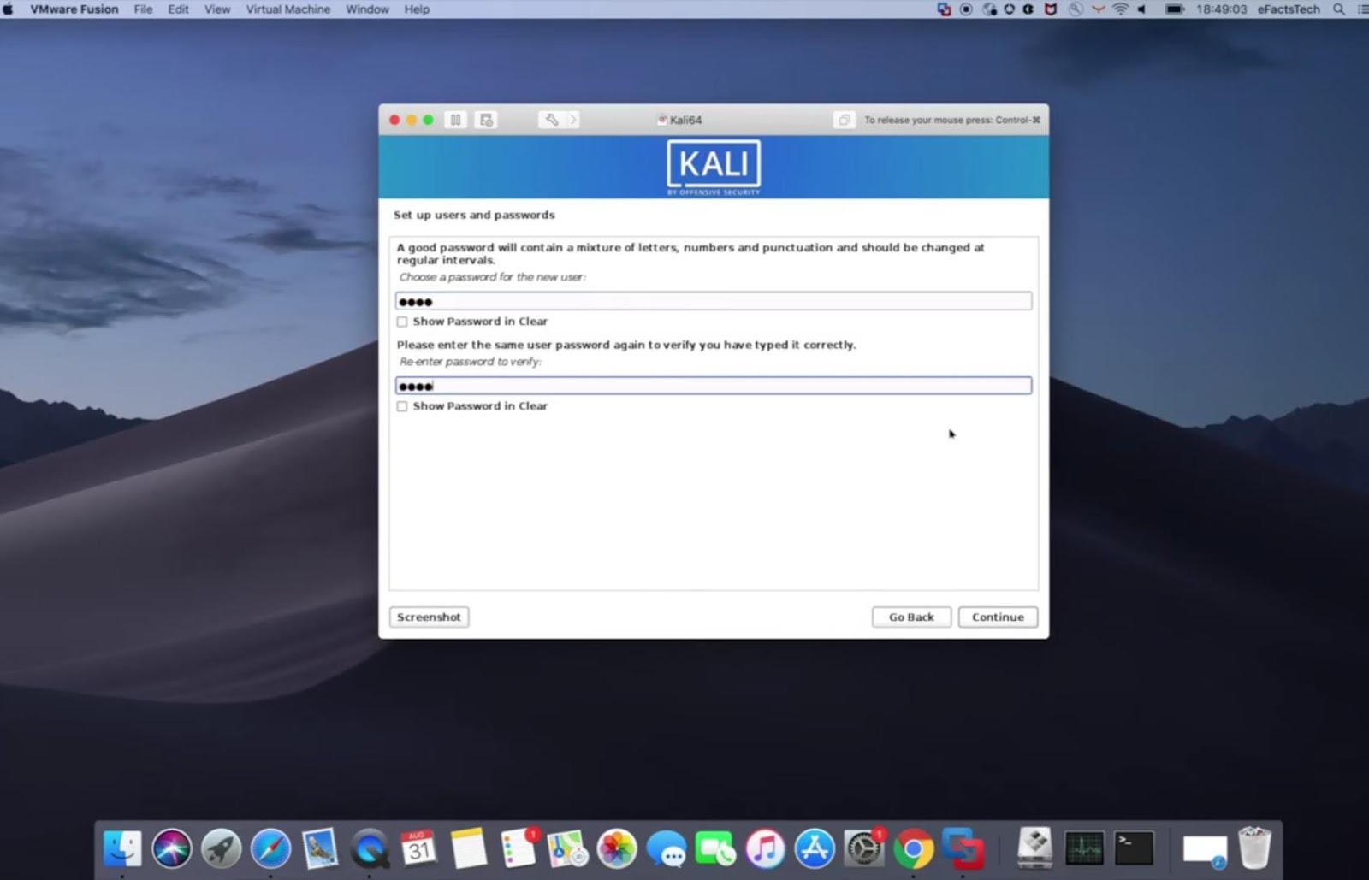The height and width of the screenshot is (880, 1369).
Task: Open the Mail stamp icon in Dock
Action: click(320, 848)
